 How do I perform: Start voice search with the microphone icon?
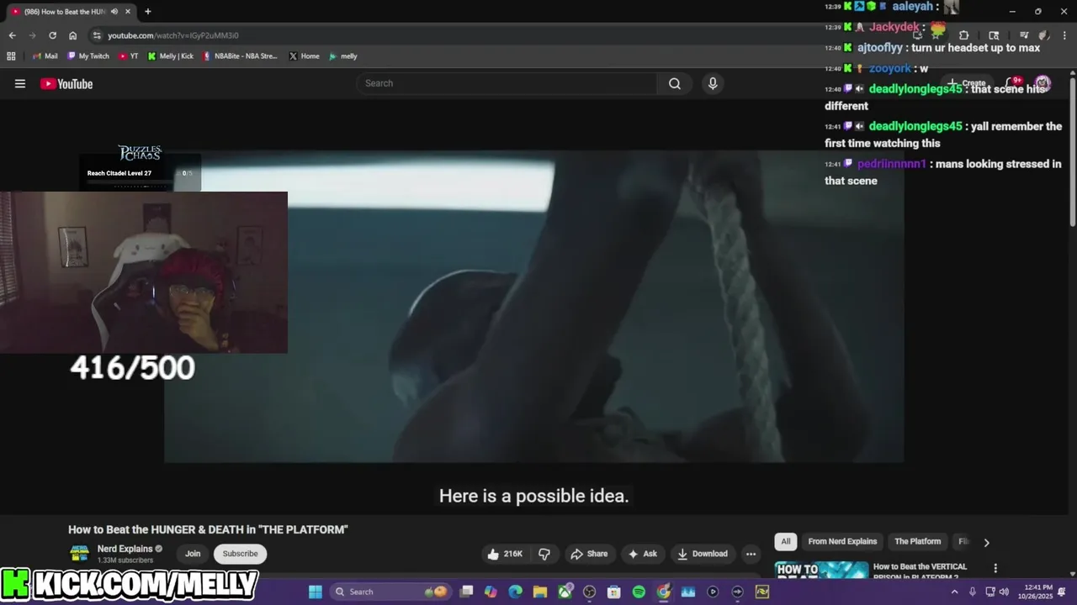pos(713,83)
